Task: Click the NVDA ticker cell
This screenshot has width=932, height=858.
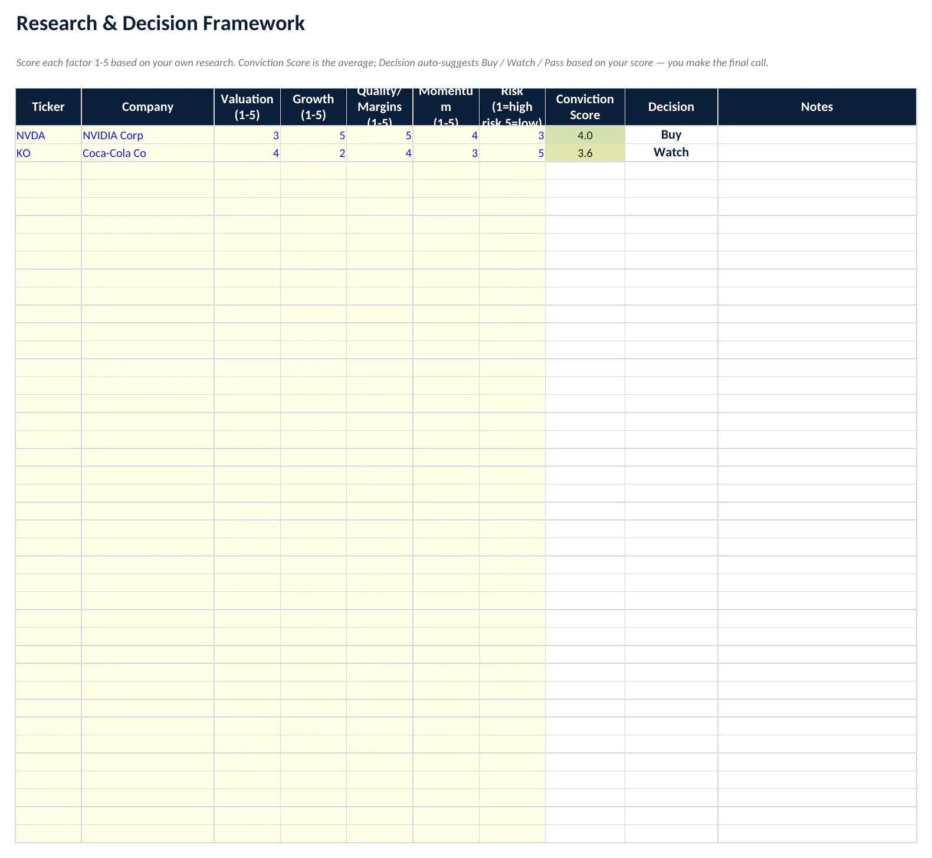Action: (48, 135)
